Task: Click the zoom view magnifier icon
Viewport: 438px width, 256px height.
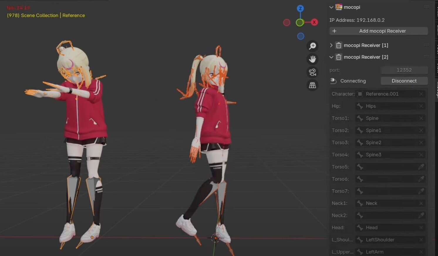Action: (x=312, y=46)
